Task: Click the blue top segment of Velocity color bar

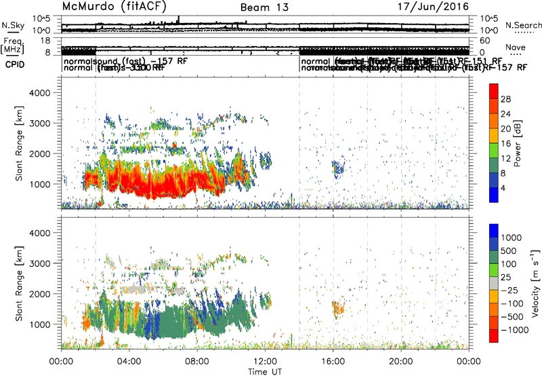Action: point(494,231)
